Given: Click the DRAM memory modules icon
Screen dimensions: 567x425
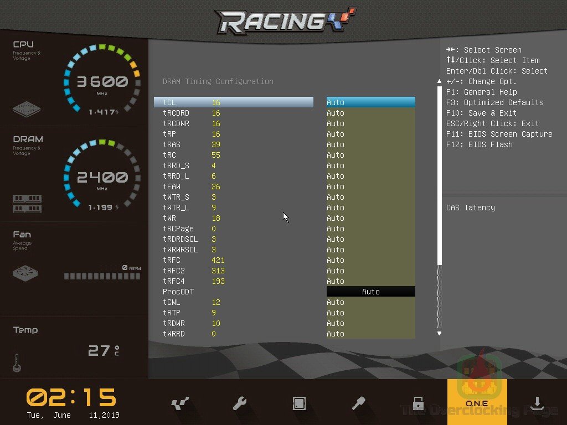Looking at the screenshot, I should pos(27,205).
